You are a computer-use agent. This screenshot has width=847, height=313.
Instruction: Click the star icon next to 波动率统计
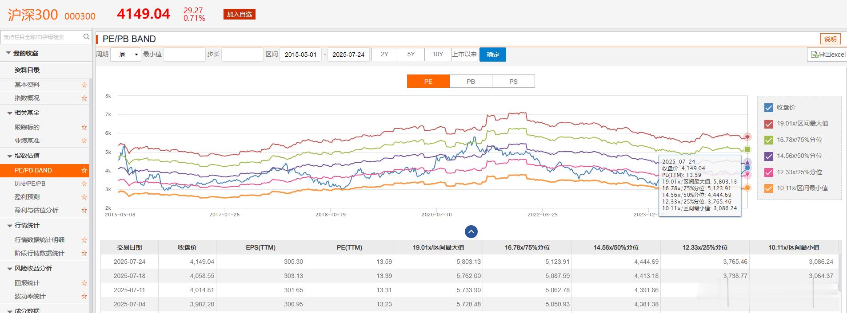pyautogui.click(x=84, y=296)
